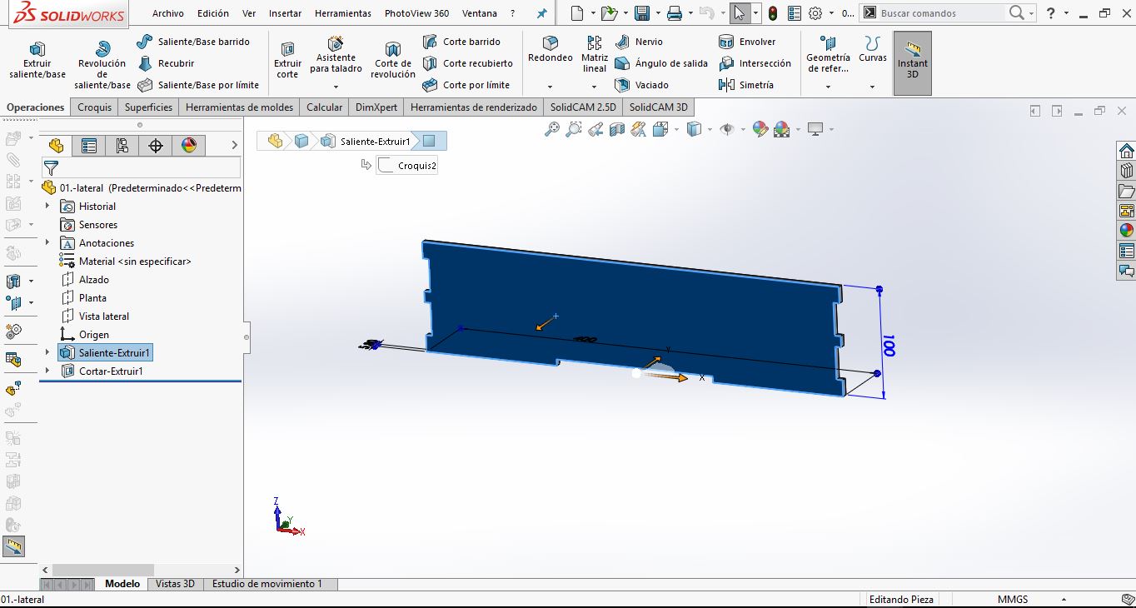Choose Ángulo de salida tool
Screen dimensions: 1136x608
[661, 63]
